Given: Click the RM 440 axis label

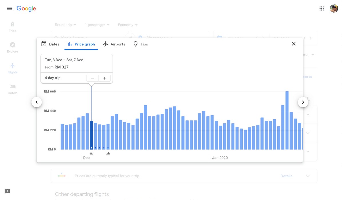Looking at the screenshot, I should coord(50,111).
